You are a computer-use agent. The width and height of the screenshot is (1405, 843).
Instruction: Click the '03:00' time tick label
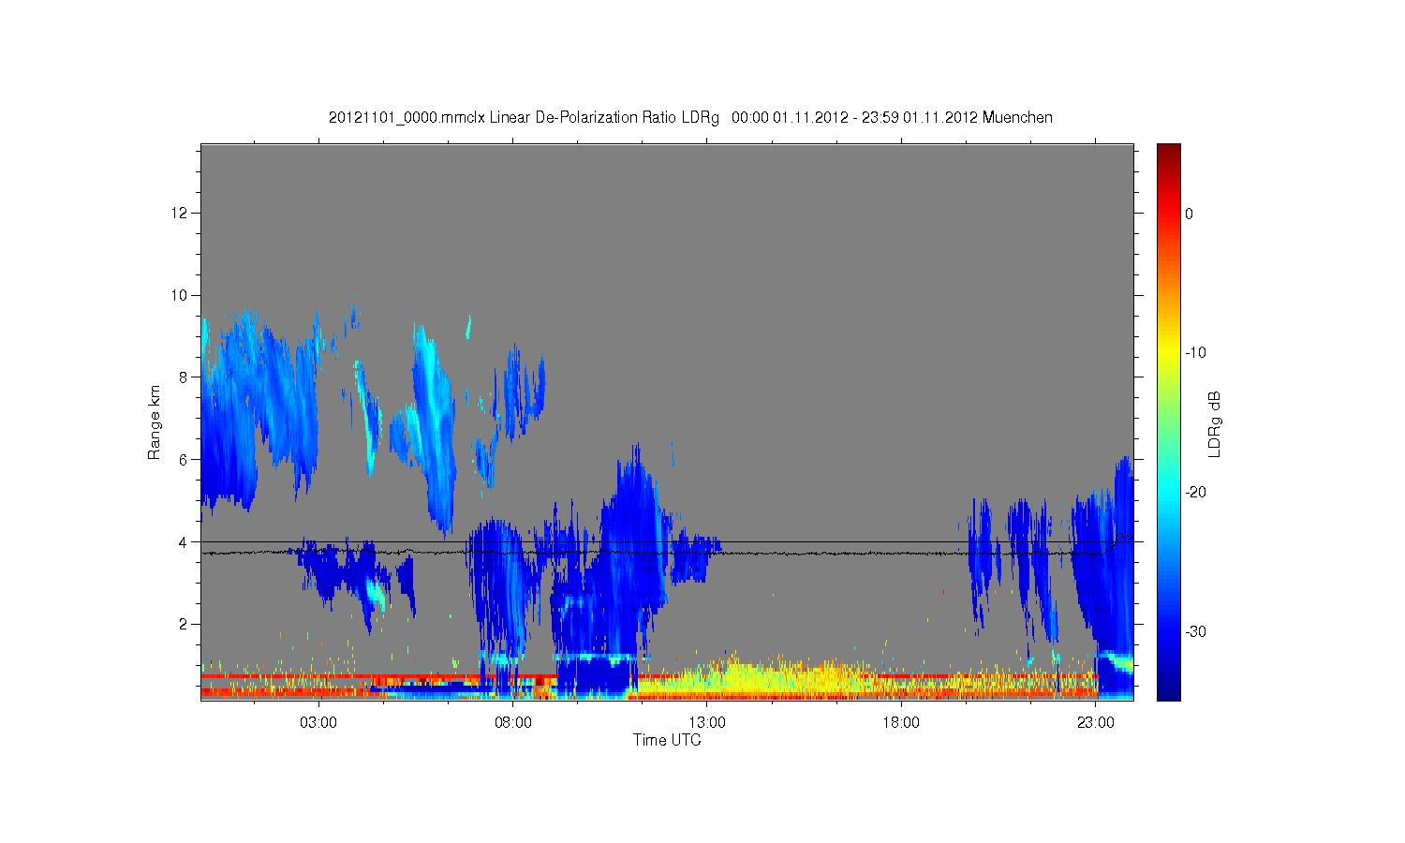click(318, 723)
